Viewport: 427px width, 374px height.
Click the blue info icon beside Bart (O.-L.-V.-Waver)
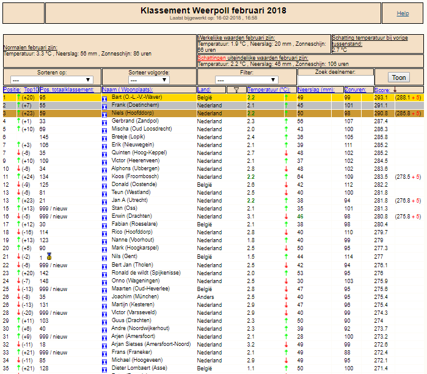point(104,99)
